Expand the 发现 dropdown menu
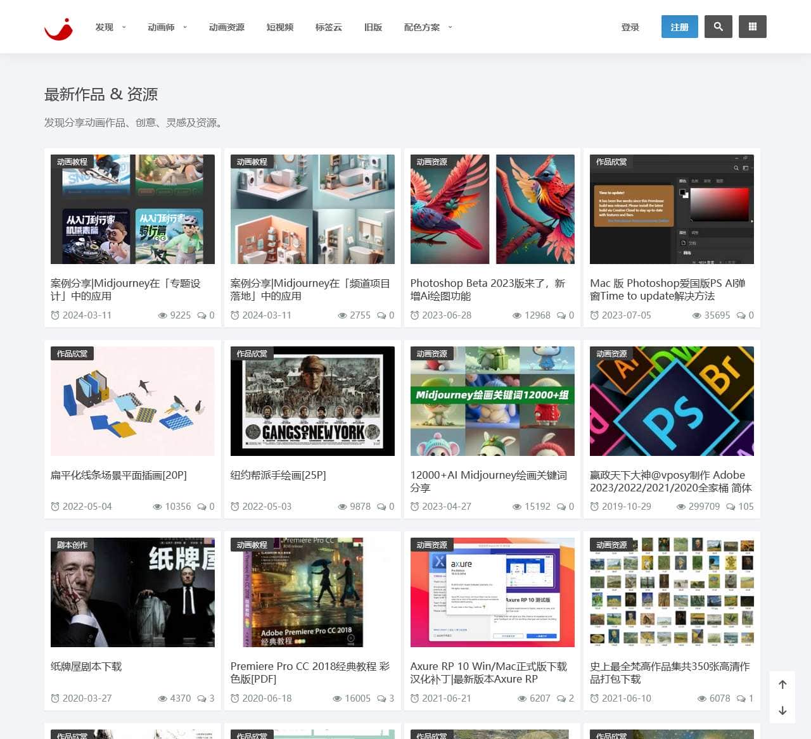This screenshot has height=739, width=811. coord(110,27)
